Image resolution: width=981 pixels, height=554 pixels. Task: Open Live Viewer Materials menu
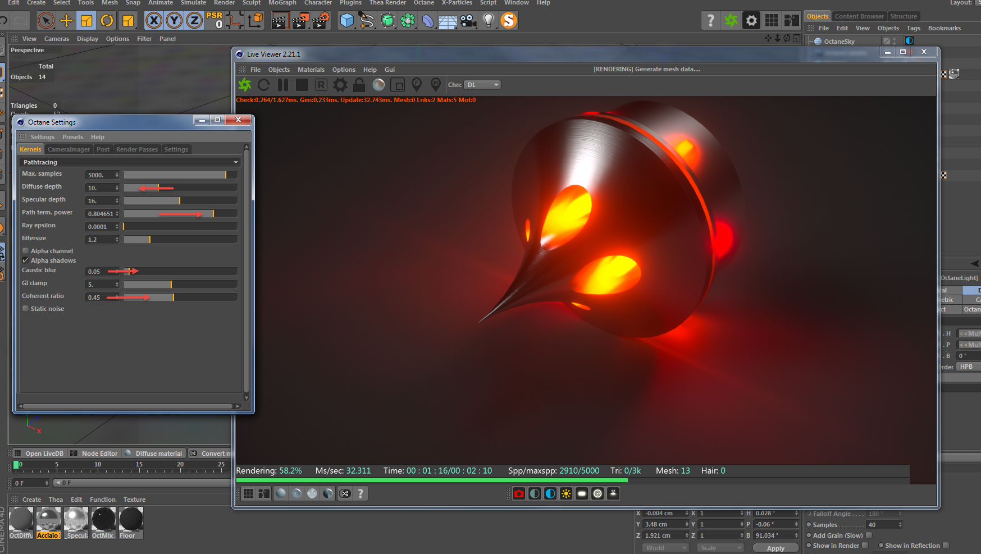click(x=311, y=70)
